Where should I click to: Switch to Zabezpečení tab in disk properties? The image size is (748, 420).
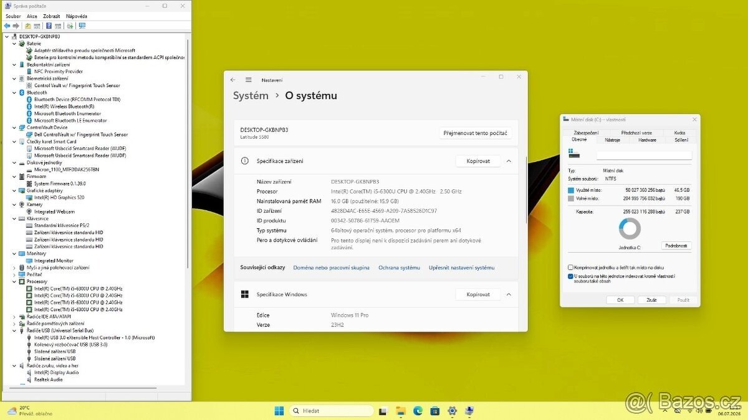[586, 133]
